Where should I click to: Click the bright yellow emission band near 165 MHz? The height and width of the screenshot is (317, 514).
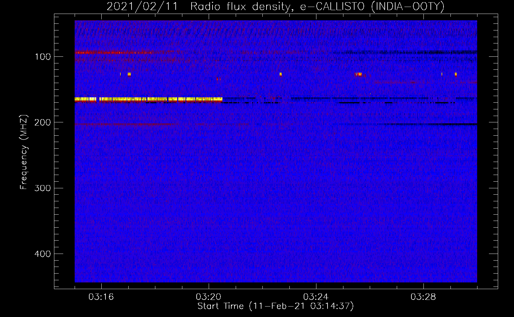[148, 99]
